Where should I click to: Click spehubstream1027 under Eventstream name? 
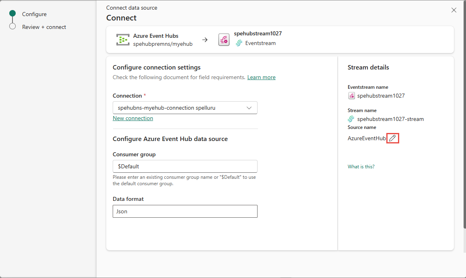pyautogui.click(x=381, y=96)
